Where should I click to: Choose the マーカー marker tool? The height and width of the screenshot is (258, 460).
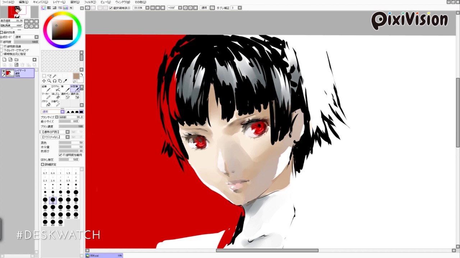point(46,96)
